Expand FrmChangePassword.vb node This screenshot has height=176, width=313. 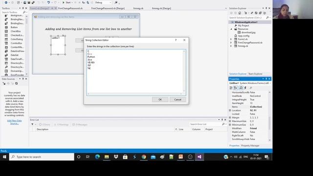click(231, 43)
